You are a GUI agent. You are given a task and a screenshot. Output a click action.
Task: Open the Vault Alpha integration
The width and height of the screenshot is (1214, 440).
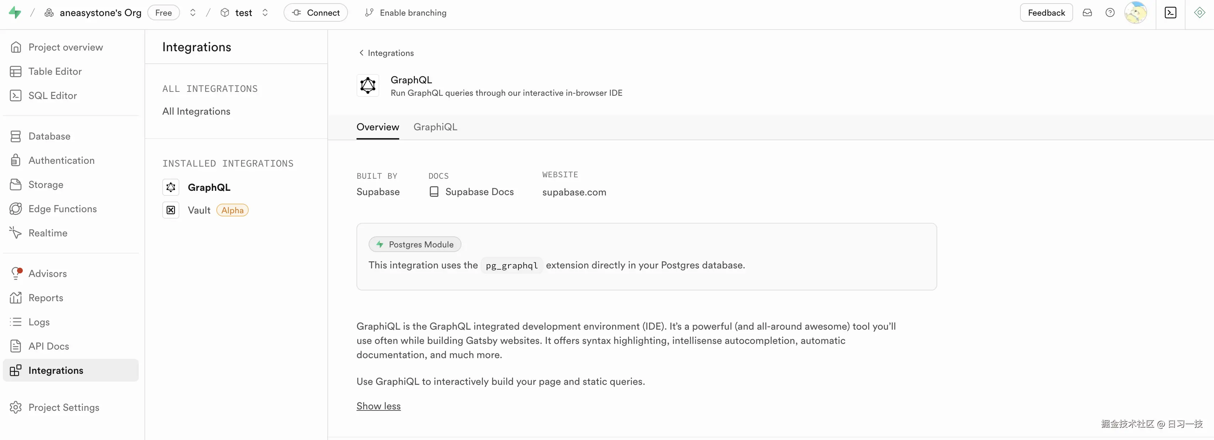tap(199, 210)
